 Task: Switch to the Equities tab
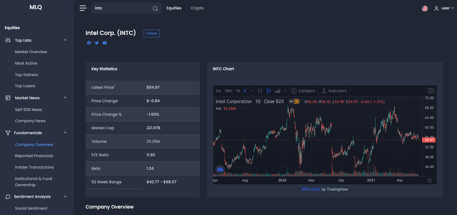pyautogui.click(x=174, y=8)
